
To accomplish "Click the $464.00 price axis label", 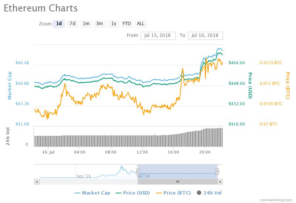I will coord(237,63).
